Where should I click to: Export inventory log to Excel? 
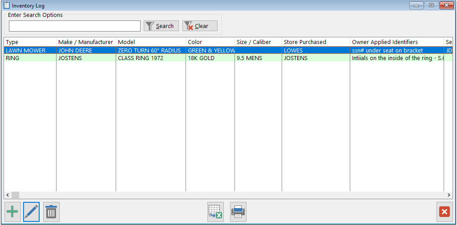point(215,212)
